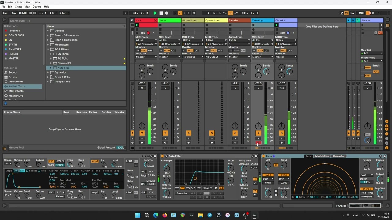392x220 pixels.
Task: Click Send A knob on Kick track
Action: point(142,67)
